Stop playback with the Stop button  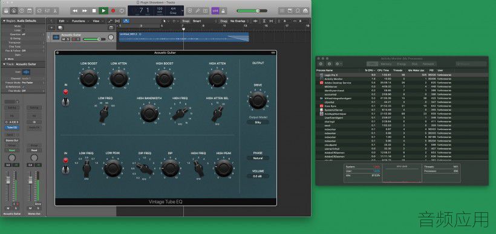click(x=94, y=11)
